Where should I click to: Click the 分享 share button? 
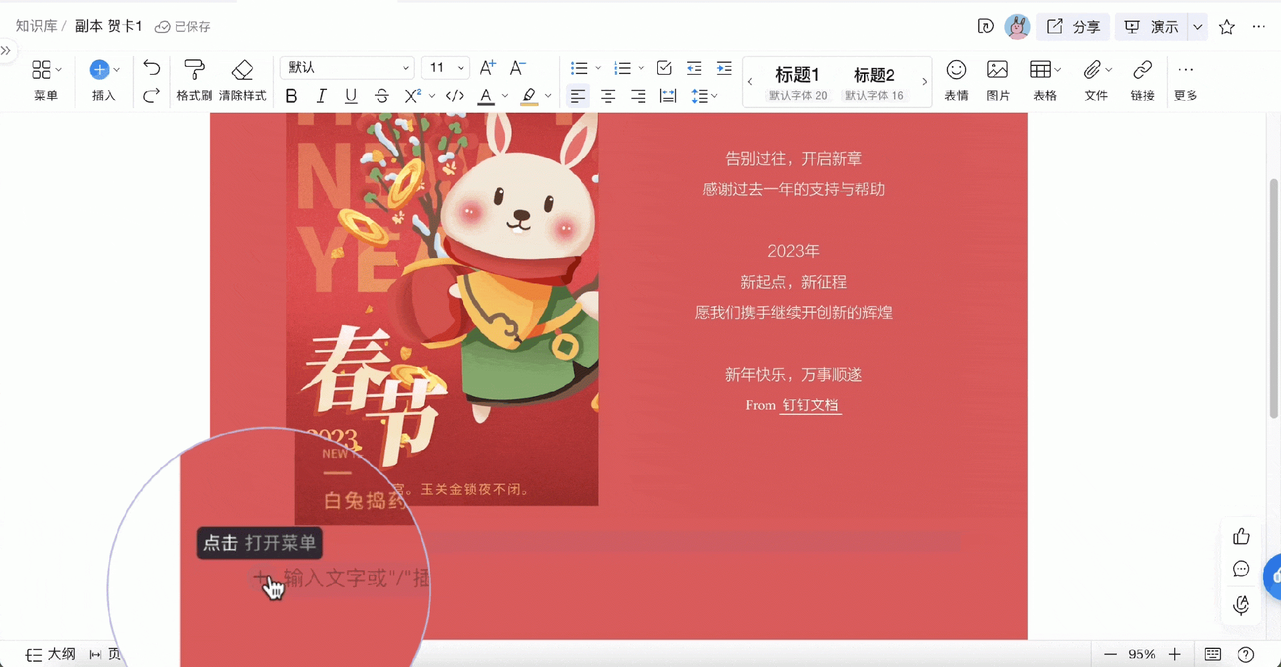pos(1074,27)
